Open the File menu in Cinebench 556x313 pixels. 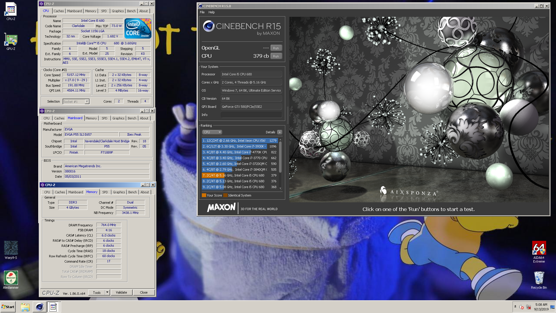[202, 12]
